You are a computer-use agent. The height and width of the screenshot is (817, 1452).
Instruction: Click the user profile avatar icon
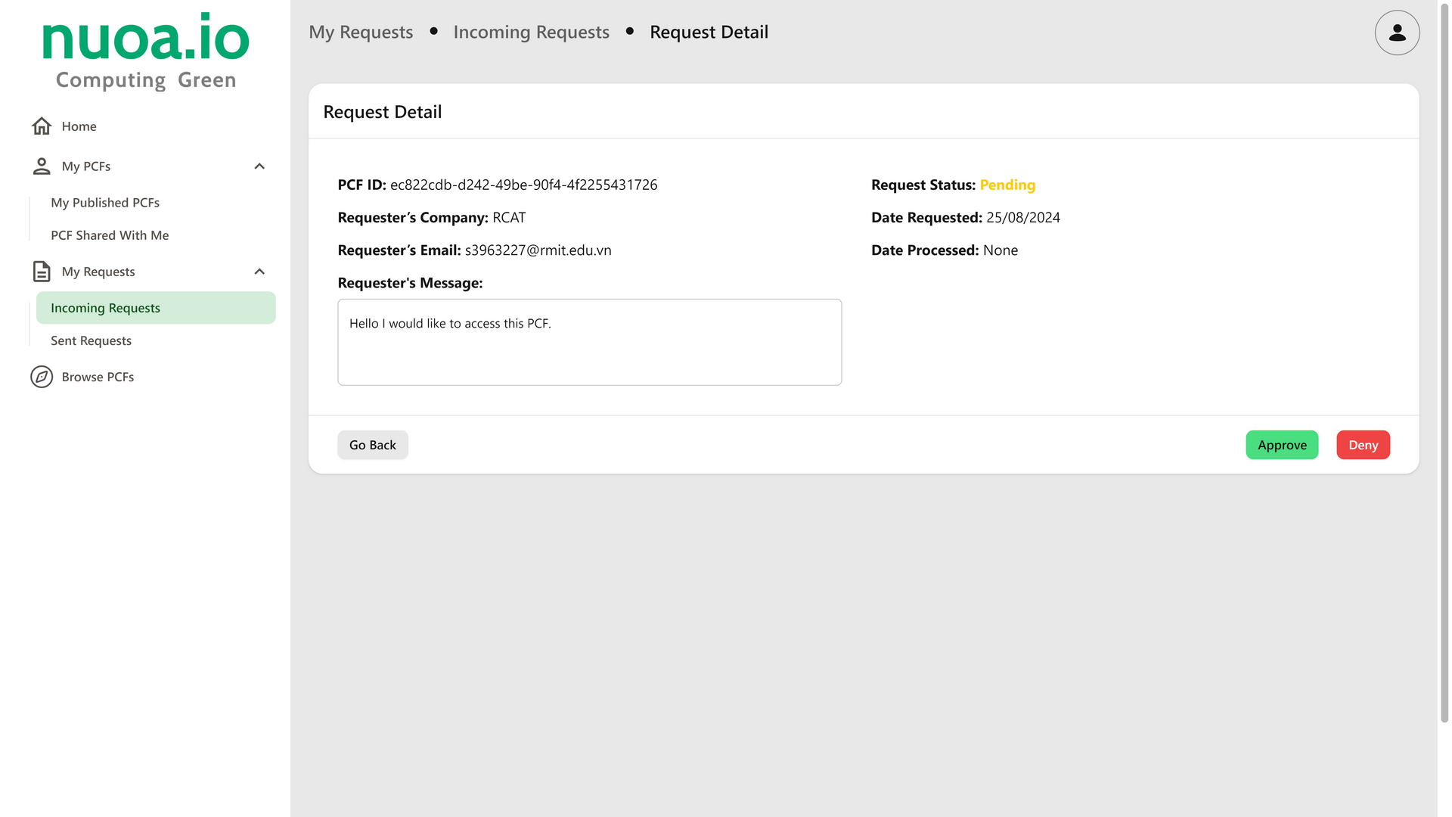(x=1397, y=33)
